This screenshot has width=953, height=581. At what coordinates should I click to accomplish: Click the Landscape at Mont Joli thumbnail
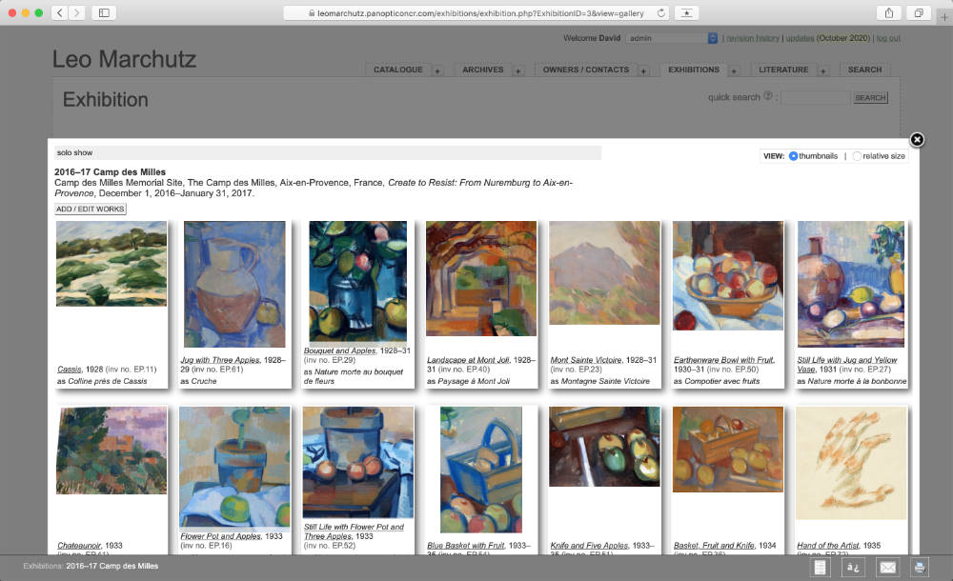point(481,278)
